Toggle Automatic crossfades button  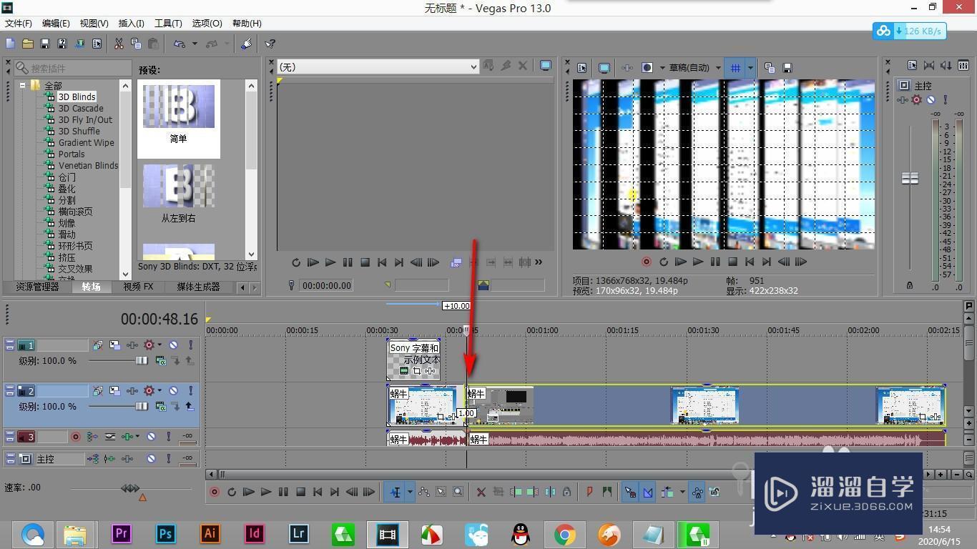click(x=647, y=492)
